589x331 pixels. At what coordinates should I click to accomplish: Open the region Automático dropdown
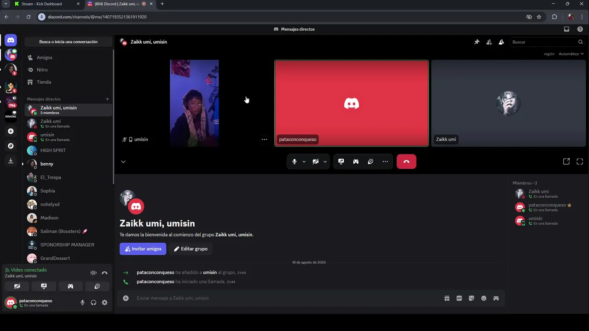click(x=571, y=54)
